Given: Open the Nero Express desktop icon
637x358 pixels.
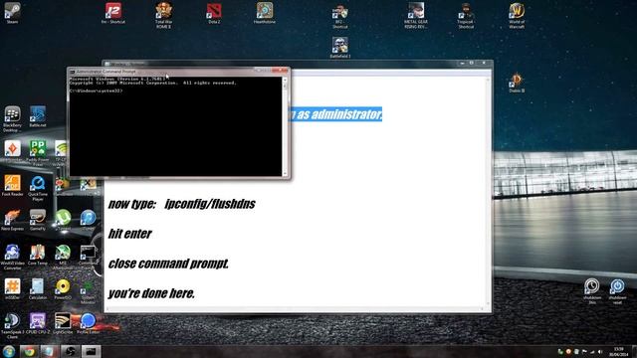Looking at the screenshot, I should pos(12,220).
